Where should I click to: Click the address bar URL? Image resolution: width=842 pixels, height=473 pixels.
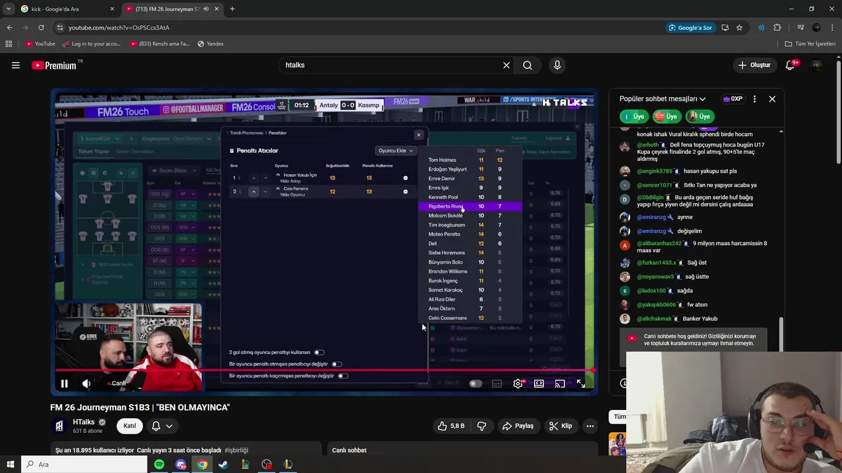click(x=119, y=28)
